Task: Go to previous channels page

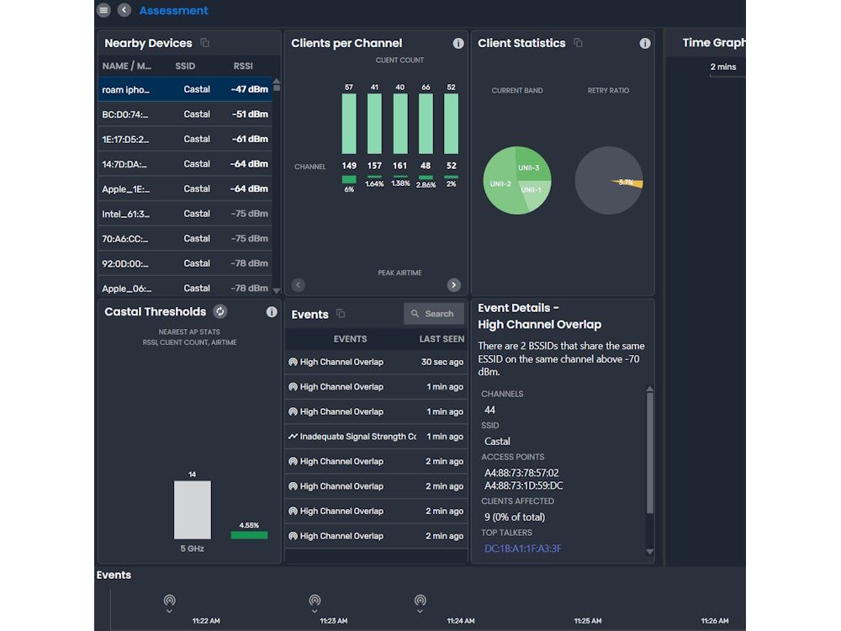Action: [x=299, y=285]
